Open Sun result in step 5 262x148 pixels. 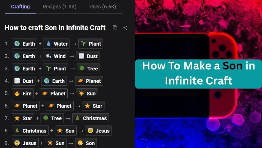click(87, 93)
